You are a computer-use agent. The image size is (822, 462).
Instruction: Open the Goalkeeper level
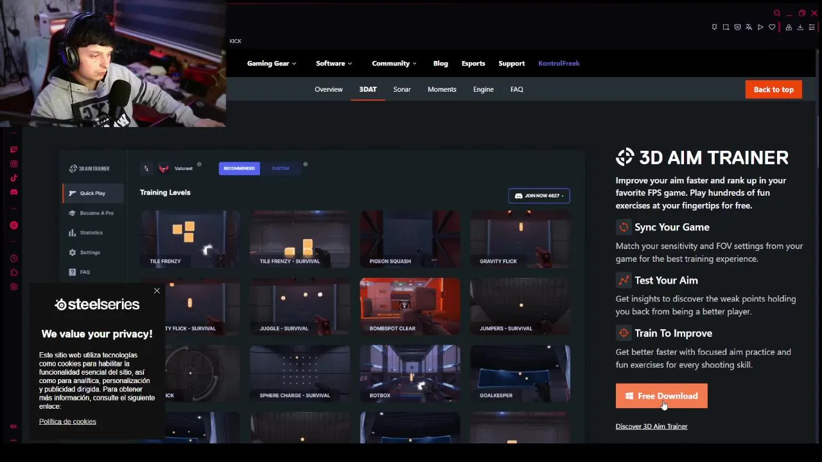pos(520,373)
